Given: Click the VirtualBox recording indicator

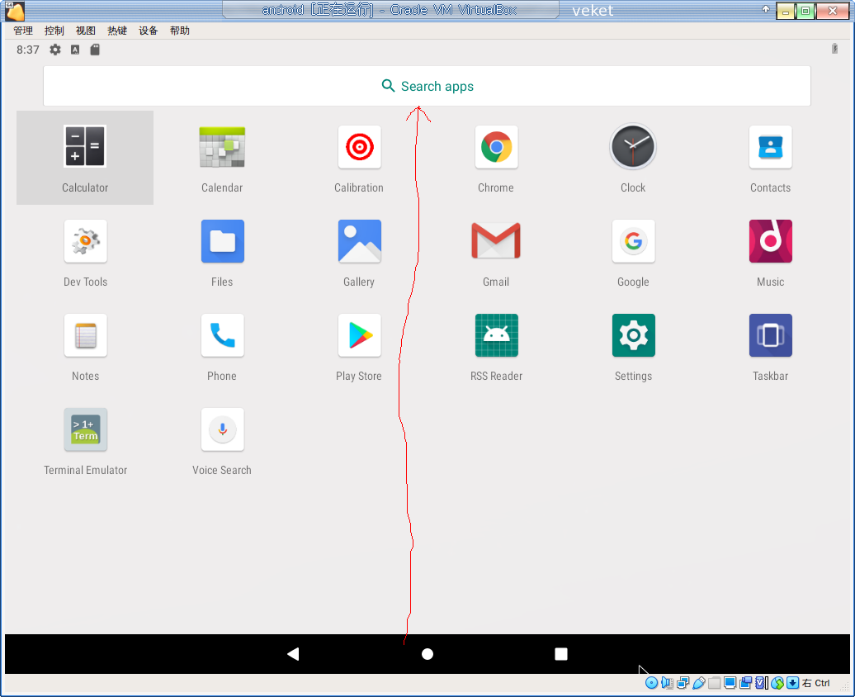Looking at the screenshot, I should click(x=745, y=682).
